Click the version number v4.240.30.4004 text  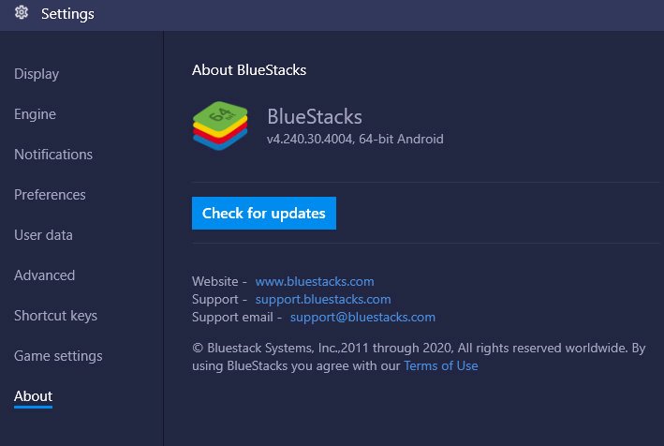[x=310, y=139]
